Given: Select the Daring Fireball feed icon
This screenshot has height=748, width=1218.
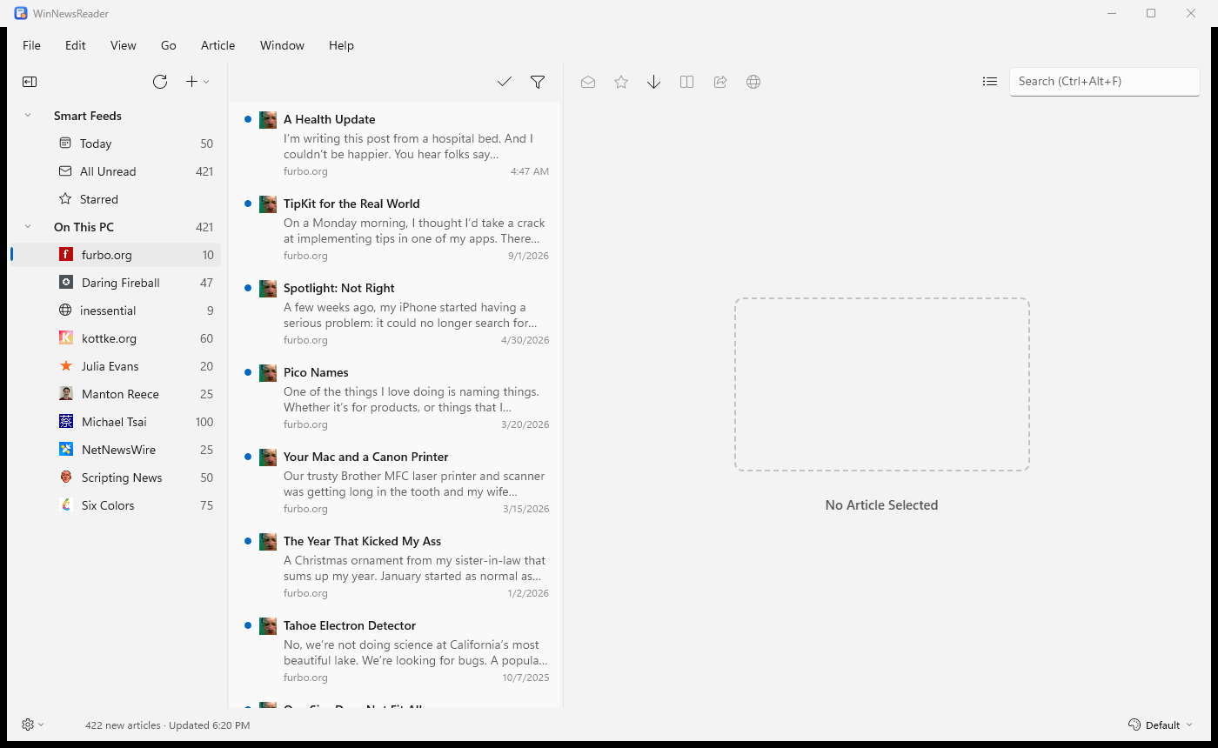Looking at the screenshot, I should tap(66, 283).
